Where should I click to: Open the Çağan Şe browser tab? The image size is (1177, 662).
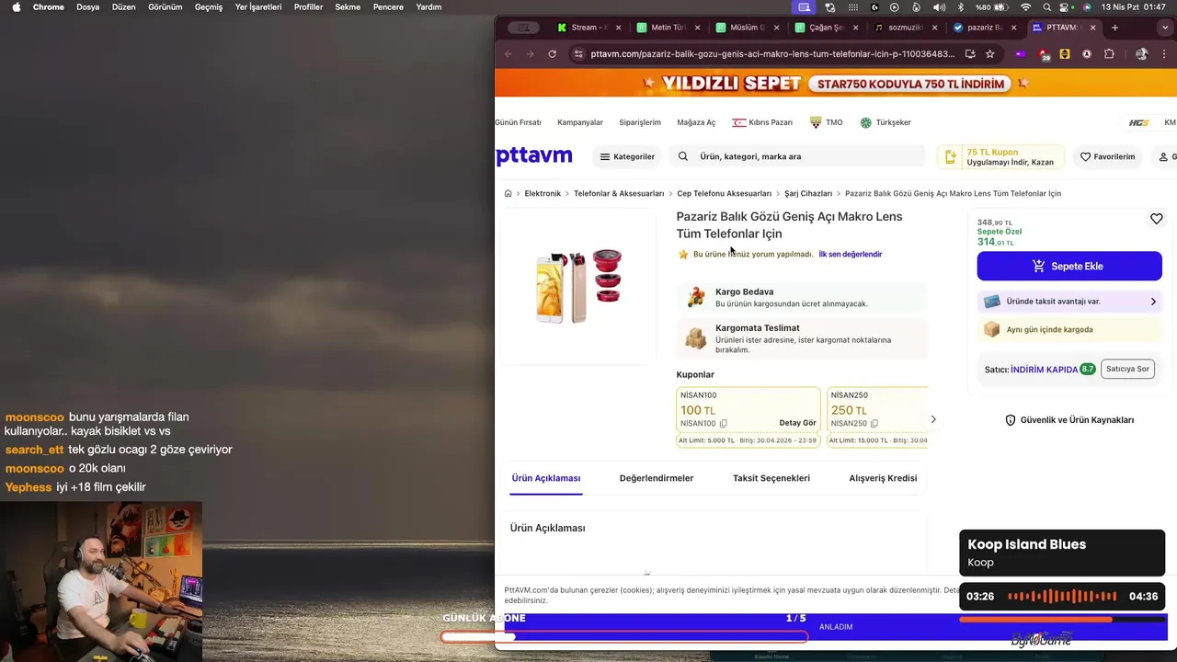pyautogui.click(x=826, y=28)
